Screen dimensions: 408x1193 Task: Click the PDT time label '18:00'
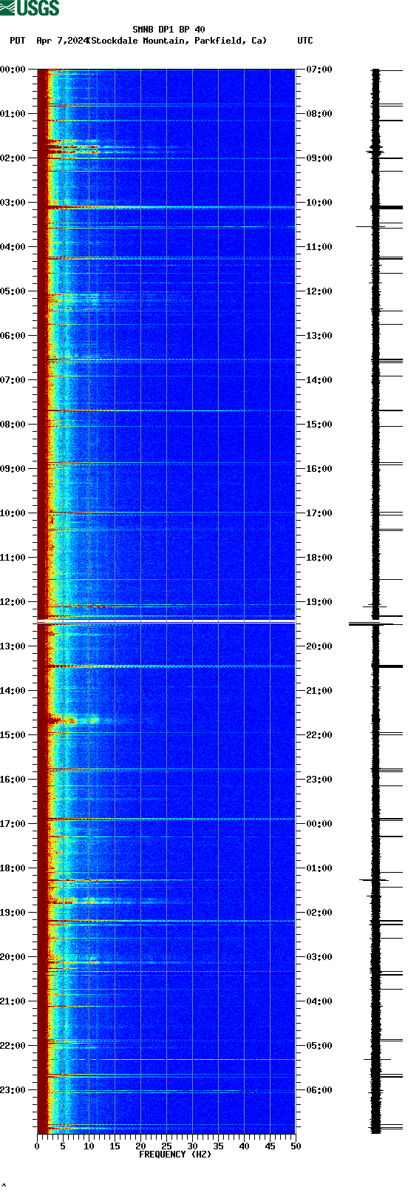pos(13,868)
